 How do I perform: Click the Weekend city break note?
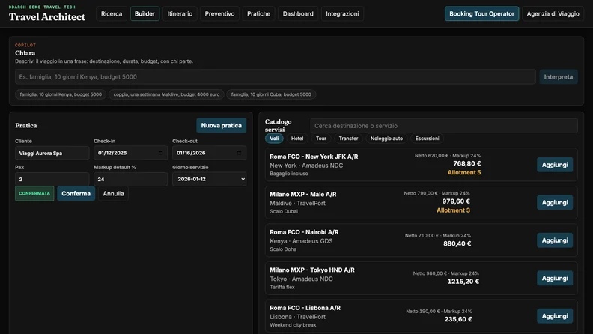coord(293,325)
